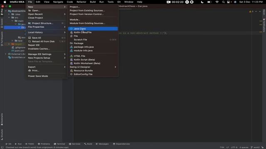Open Pull Requests side panel

click(2, 39)
